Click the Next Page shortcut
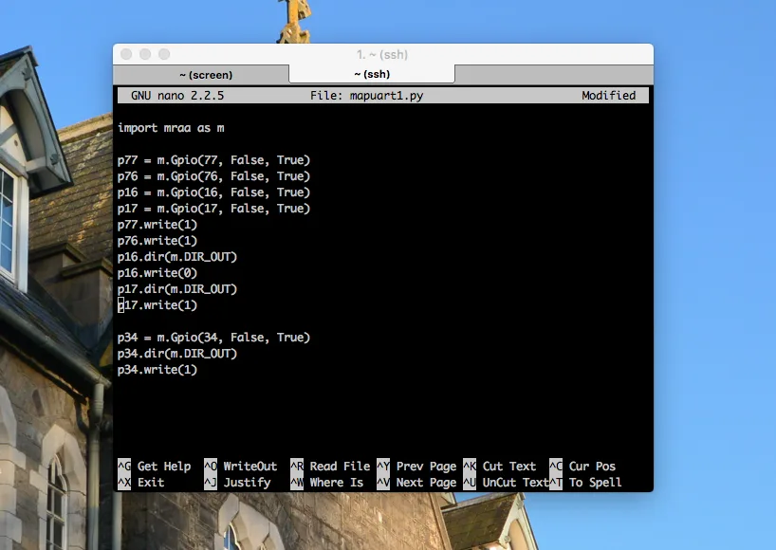Image resolution: width=776 pixels, height=550 pixels. pos(426,483)
